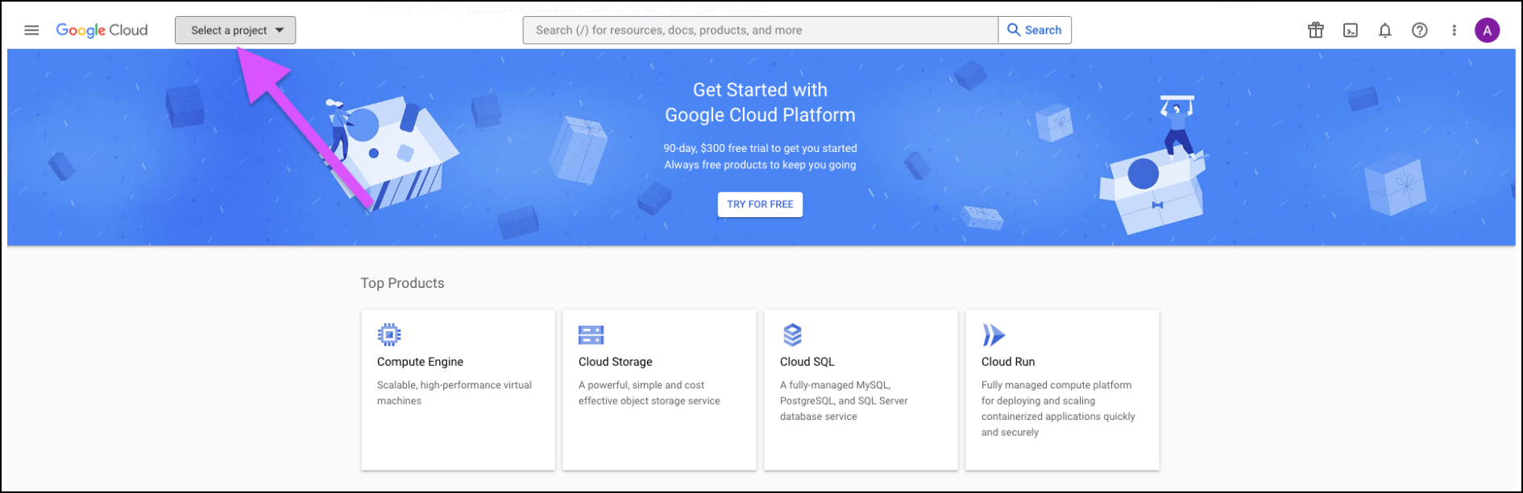Open the Cloud Storage description text

[649, 393]
